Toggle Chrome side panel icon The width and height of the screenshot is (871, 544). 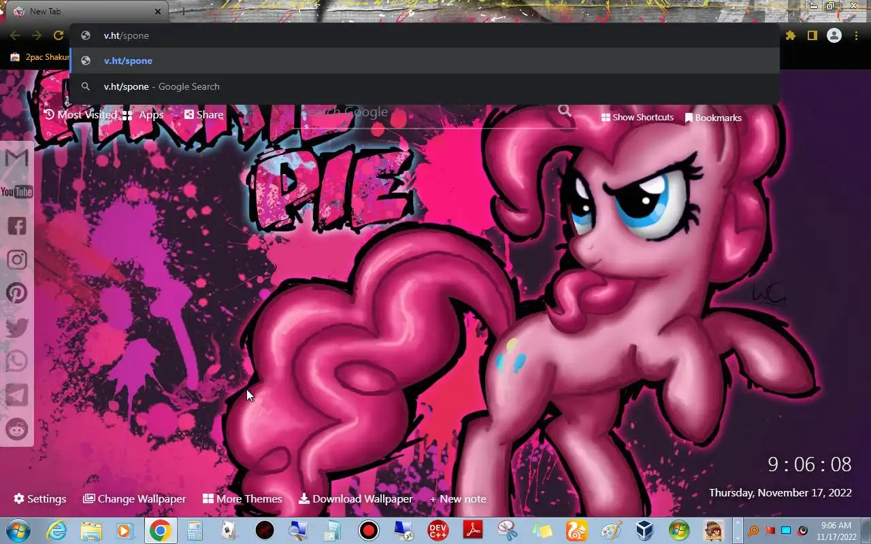pyautogui.click(x=812, y=35)
